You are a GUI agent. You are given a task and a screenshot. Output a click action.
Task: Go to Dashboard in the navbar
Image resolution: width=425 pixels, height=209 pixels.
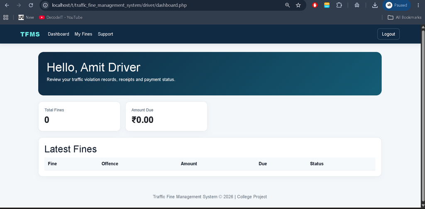coord(59,34)
